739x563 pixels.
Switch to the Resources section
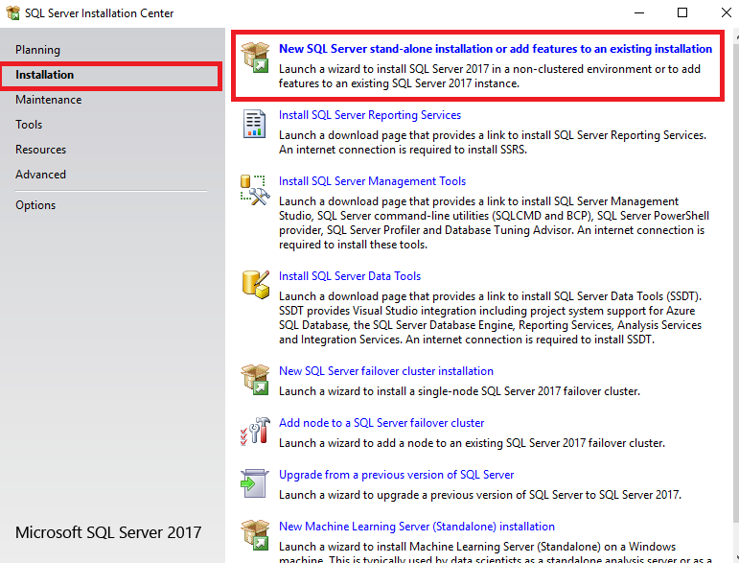tap(40, 150)
